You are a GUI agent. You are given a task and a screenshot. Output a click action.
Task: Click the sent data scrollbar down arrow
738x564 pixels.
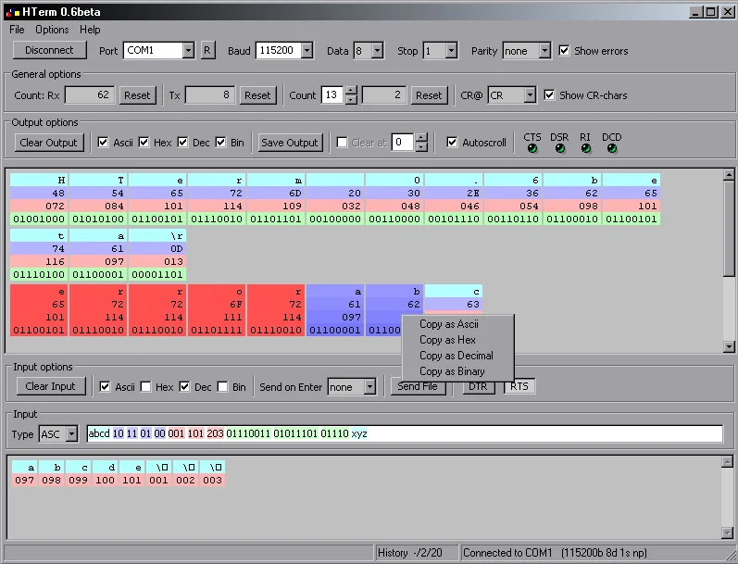(x=727, y=533)
